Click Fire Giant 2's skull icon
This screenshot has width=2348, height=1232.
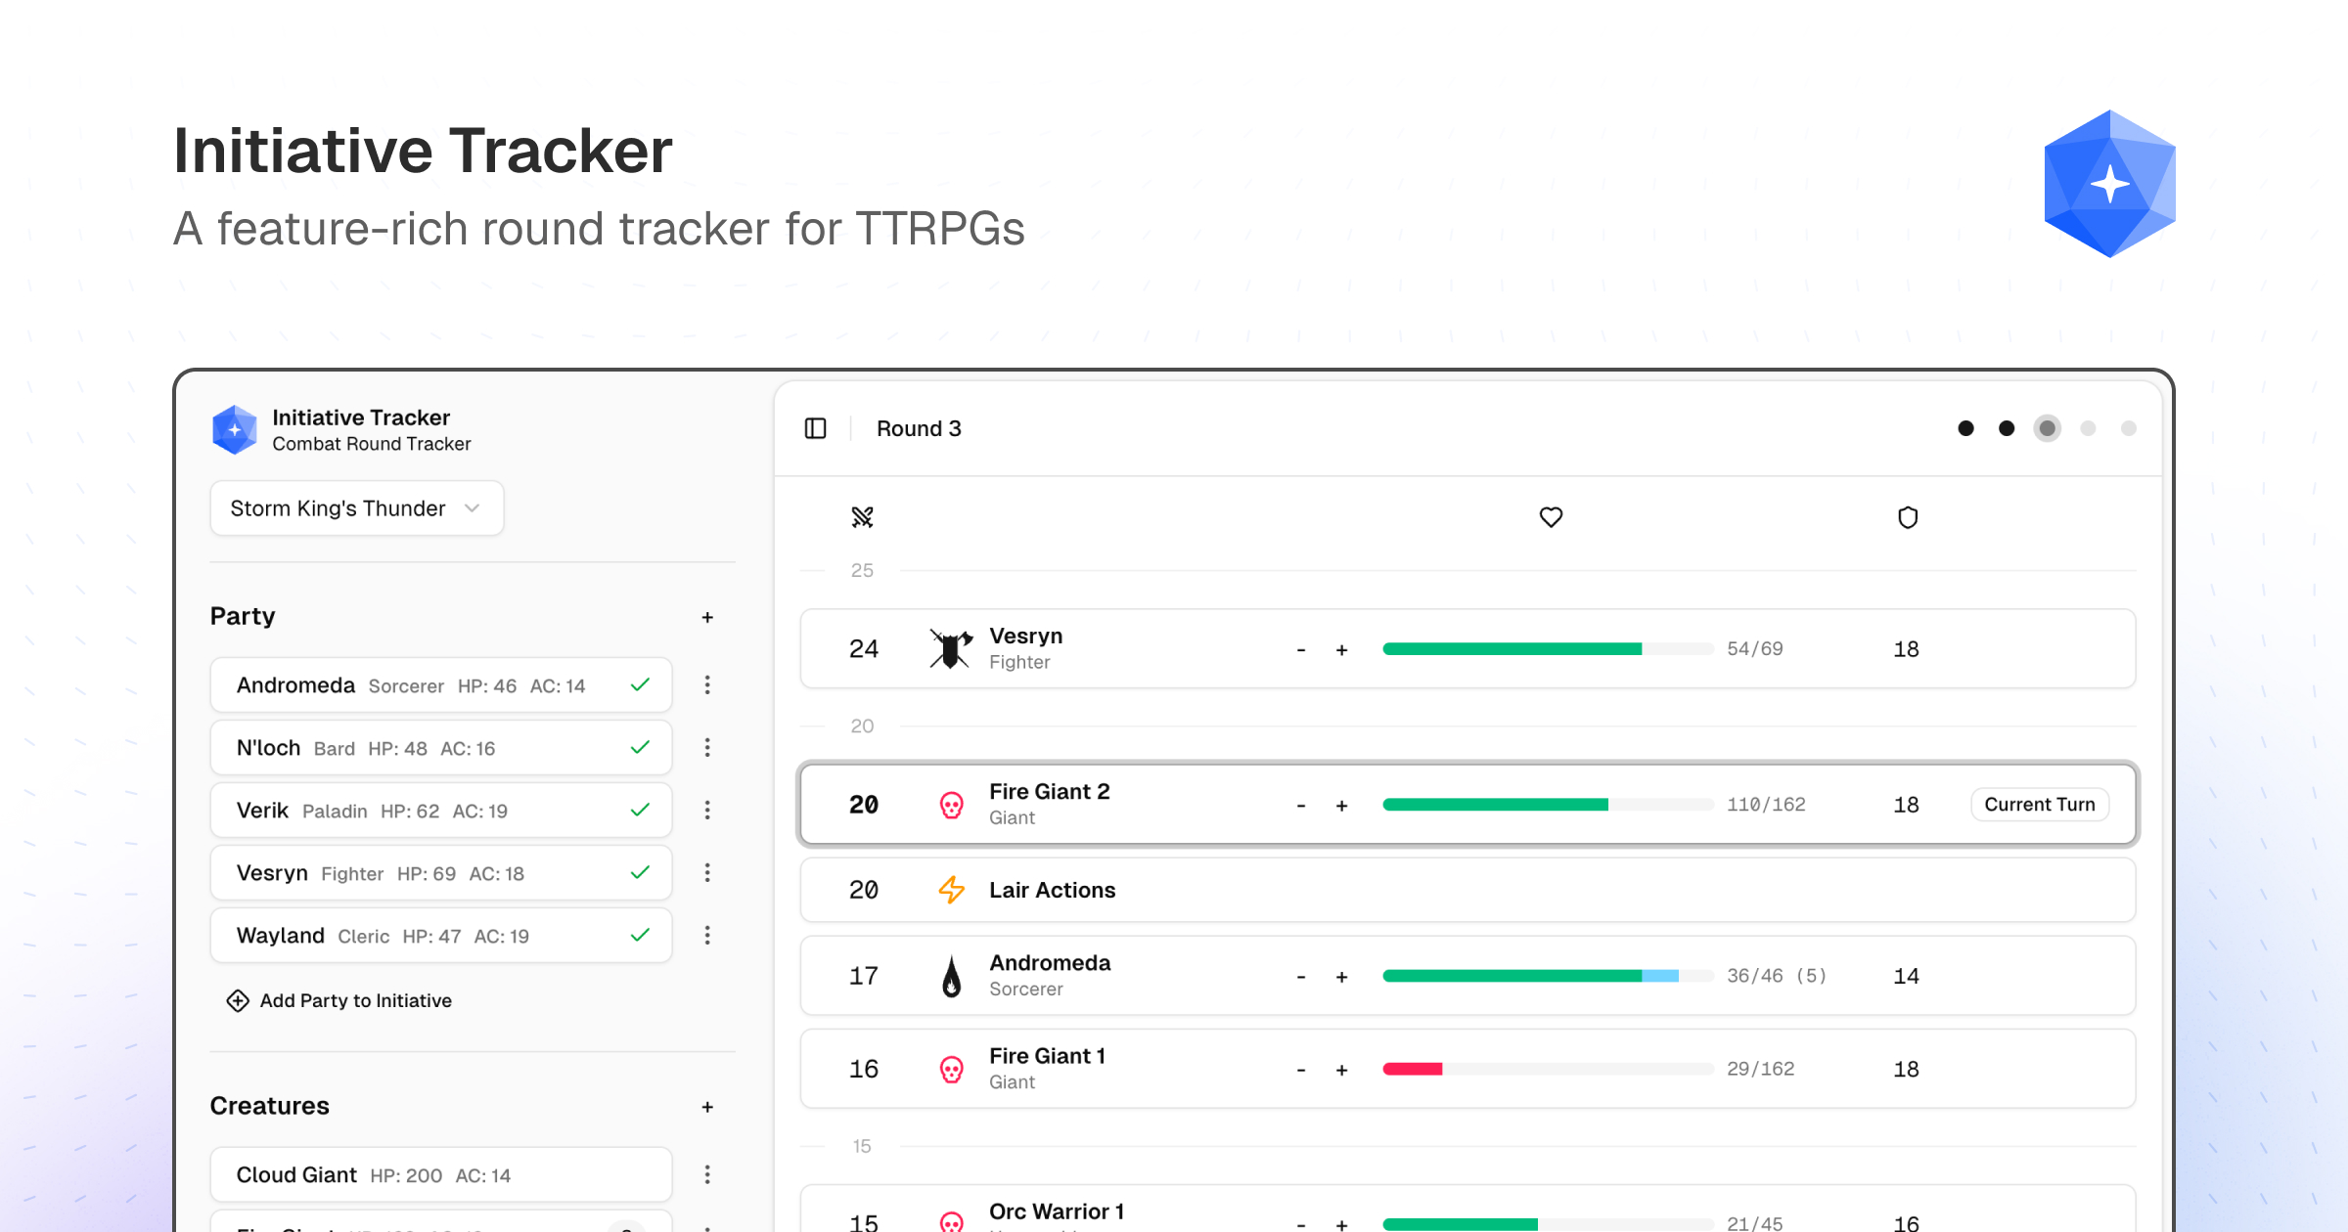(951, 804)
